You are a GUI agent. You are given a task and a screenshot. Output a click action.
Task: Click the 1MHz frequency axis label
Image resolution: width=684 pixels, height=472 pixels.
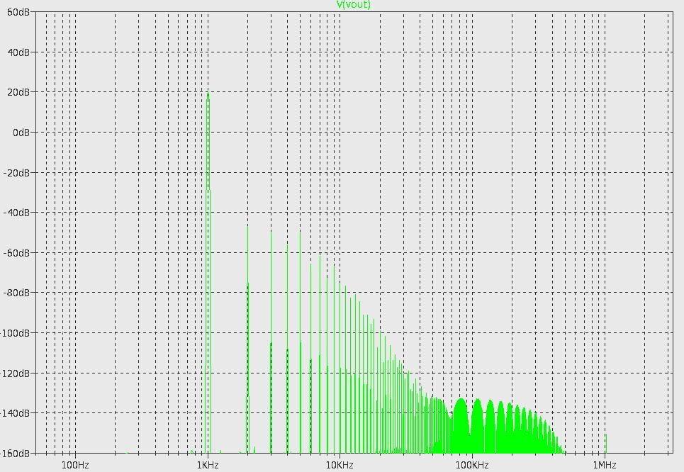point(605,465)
